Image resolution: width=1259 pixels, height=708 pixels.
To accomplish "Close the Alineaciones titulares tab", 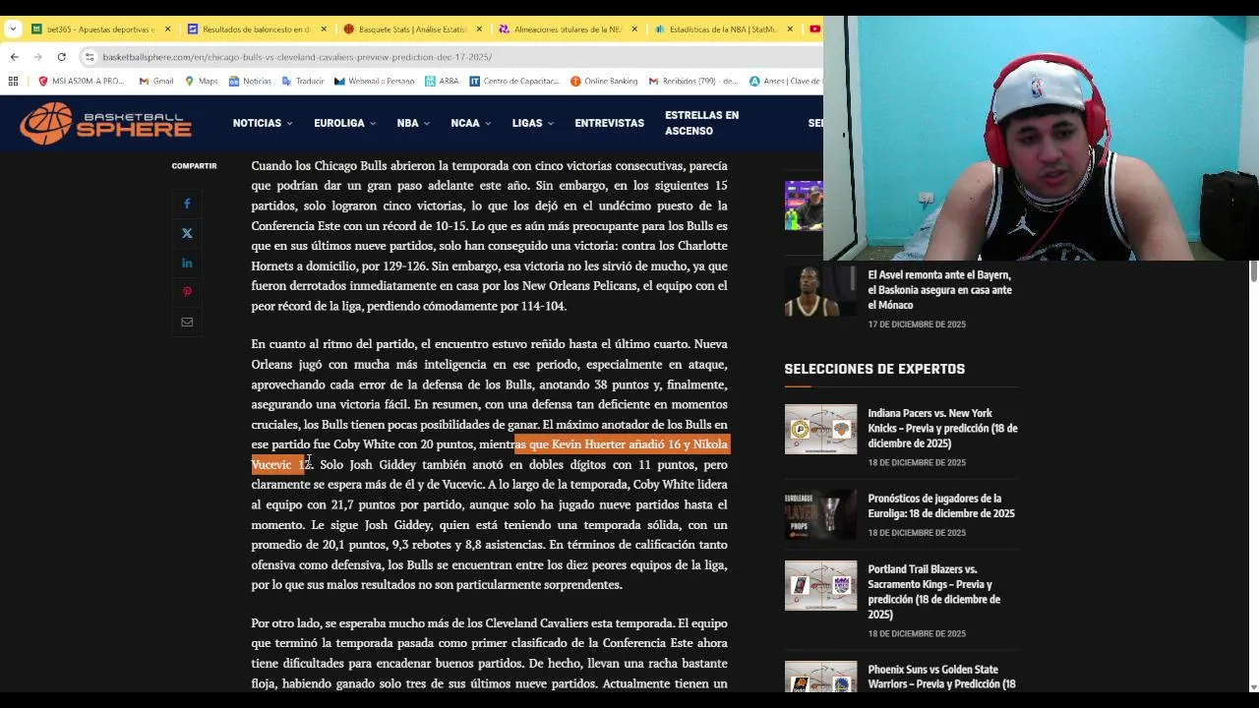I will coord(633,29).
